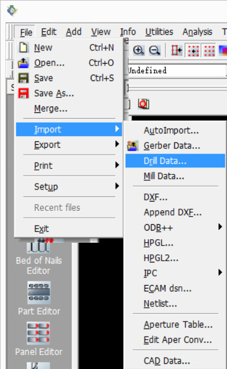
Task: Click the Gerber Data folder icon
Action: [133, 145]
